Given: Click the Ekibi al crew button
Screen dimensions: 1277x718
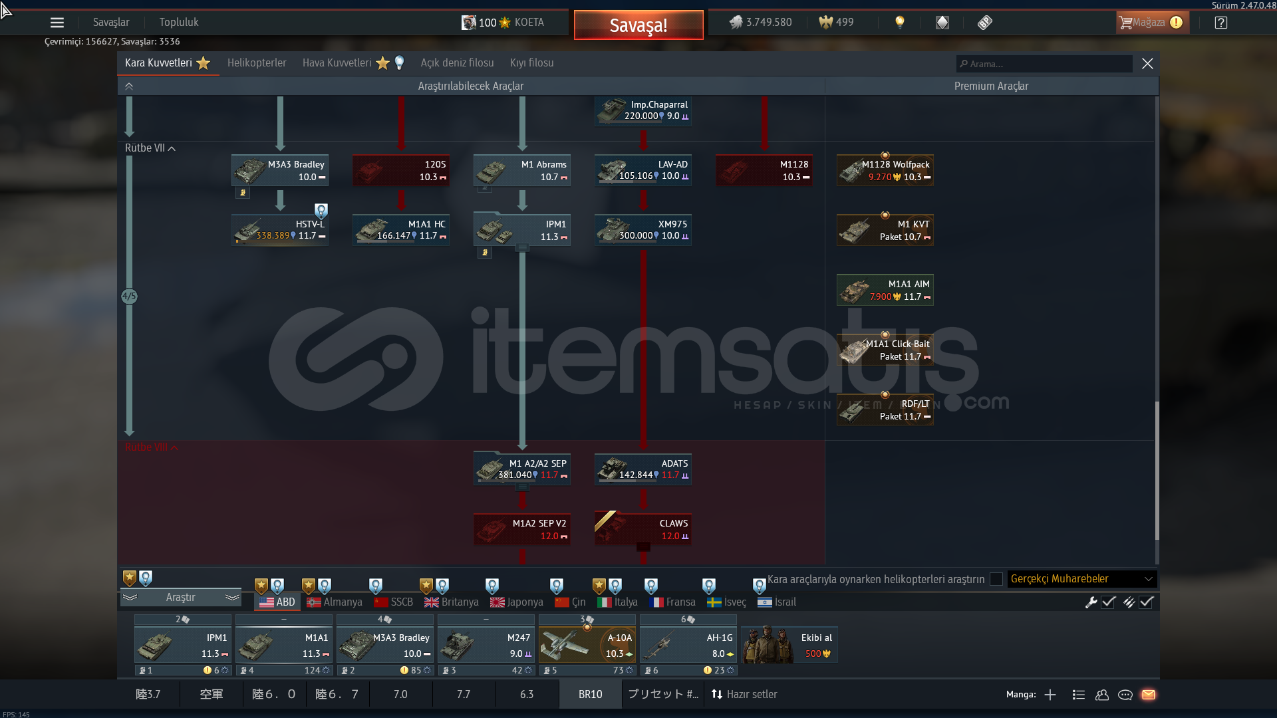Looking at the screenshot, I should pos(789,645).
